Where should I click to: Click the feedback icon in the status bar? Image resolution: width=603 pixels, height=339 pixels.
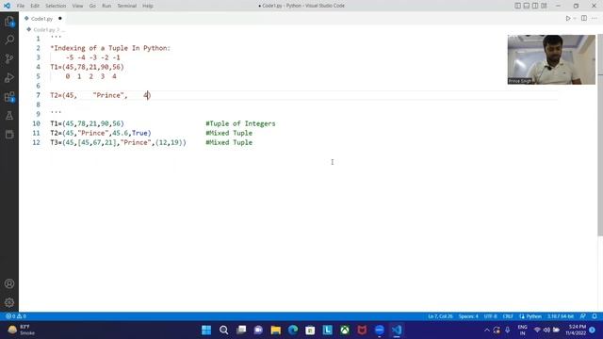click(583, 316)
